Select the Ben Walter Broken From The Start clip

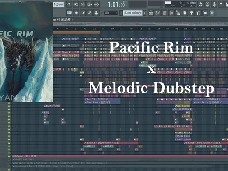[x=120, y=163]
